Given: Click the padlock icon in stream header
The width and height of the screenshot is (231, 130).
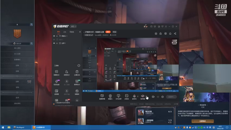Looking at the screenshot, I should click(161, 34).
